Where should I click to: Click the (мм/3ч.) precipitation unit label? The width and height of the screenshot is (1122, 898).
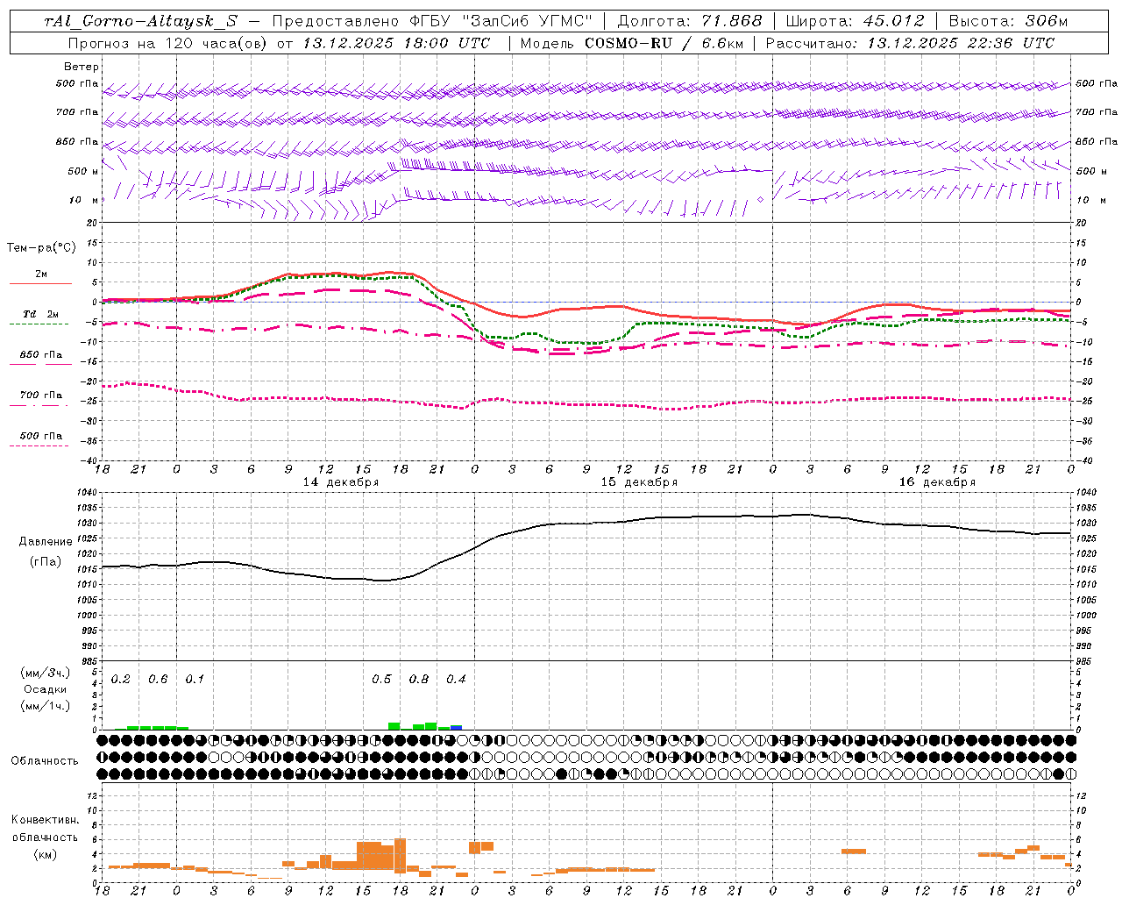point(46,673)
